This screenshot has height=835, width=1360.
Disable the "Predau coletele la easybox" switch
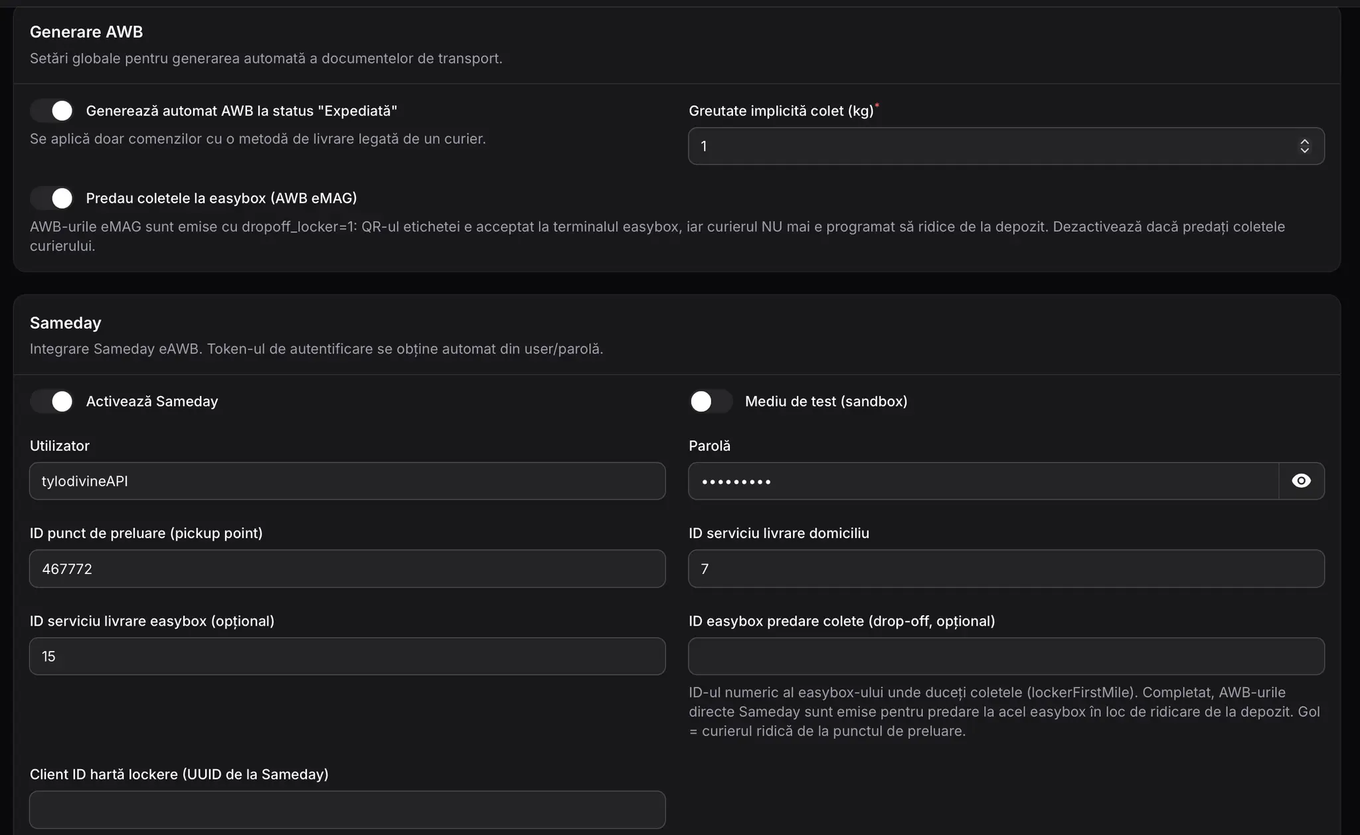pos(52,198)
